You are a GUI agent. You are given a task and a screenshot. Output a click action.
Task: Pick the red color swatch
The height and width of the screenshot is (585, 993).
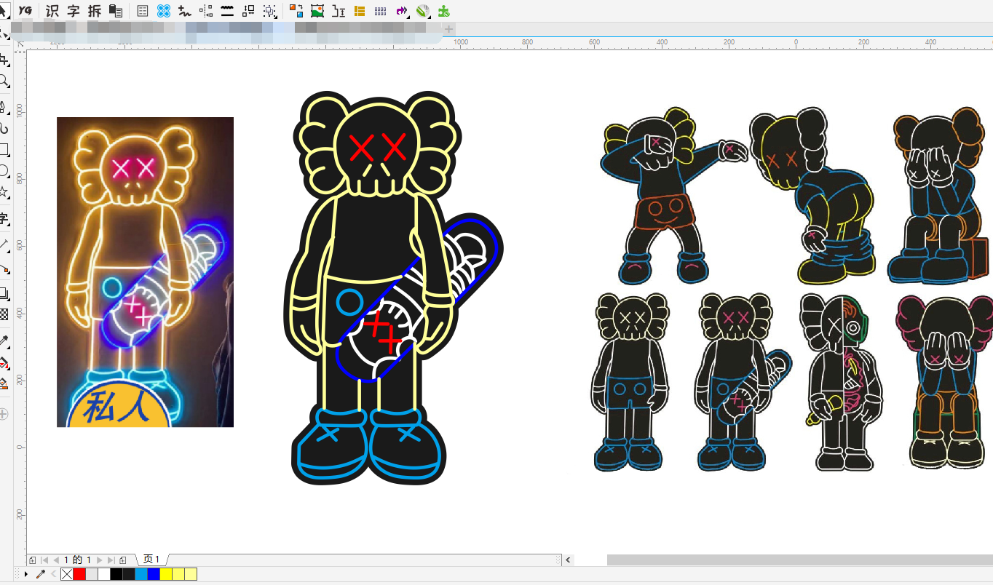[79, 575]
